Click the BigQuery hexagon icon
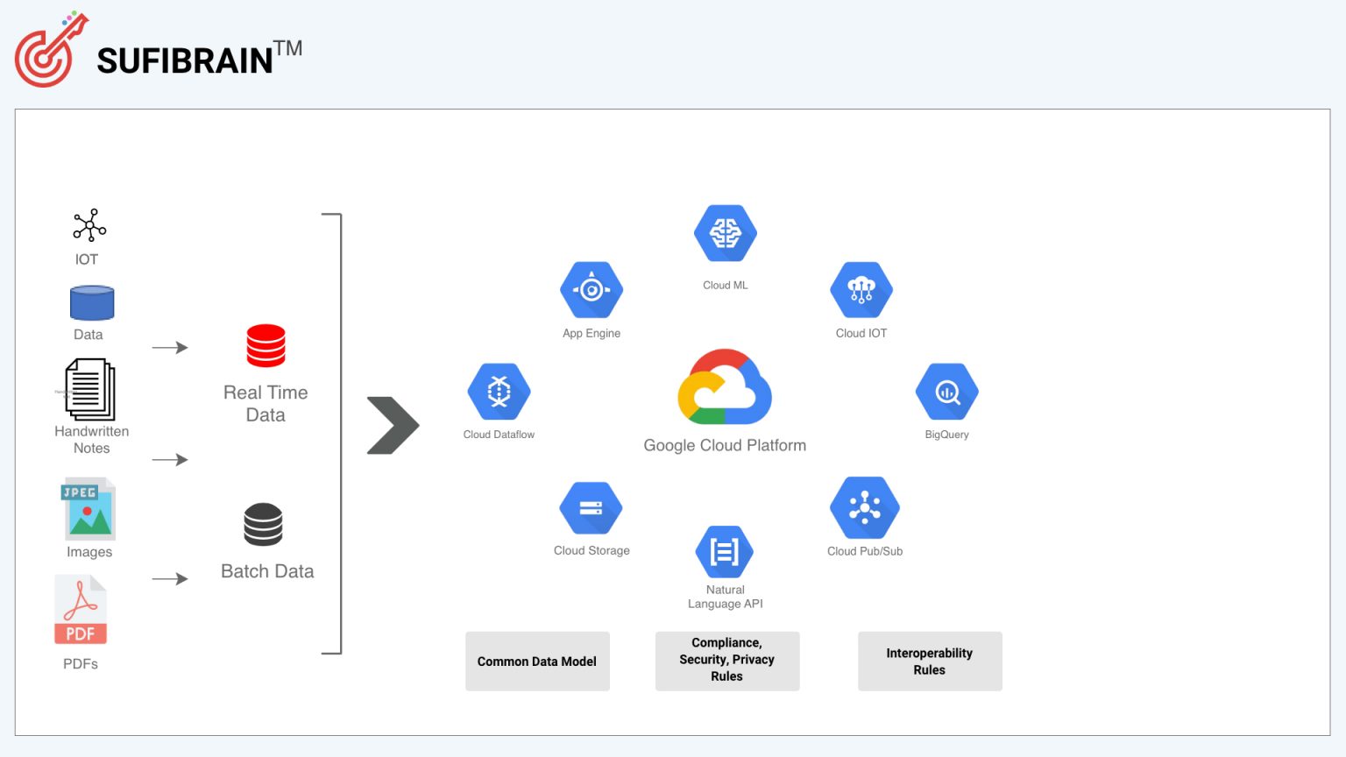The width and height of the screenshot is (1346, 757). click(947, 392)
